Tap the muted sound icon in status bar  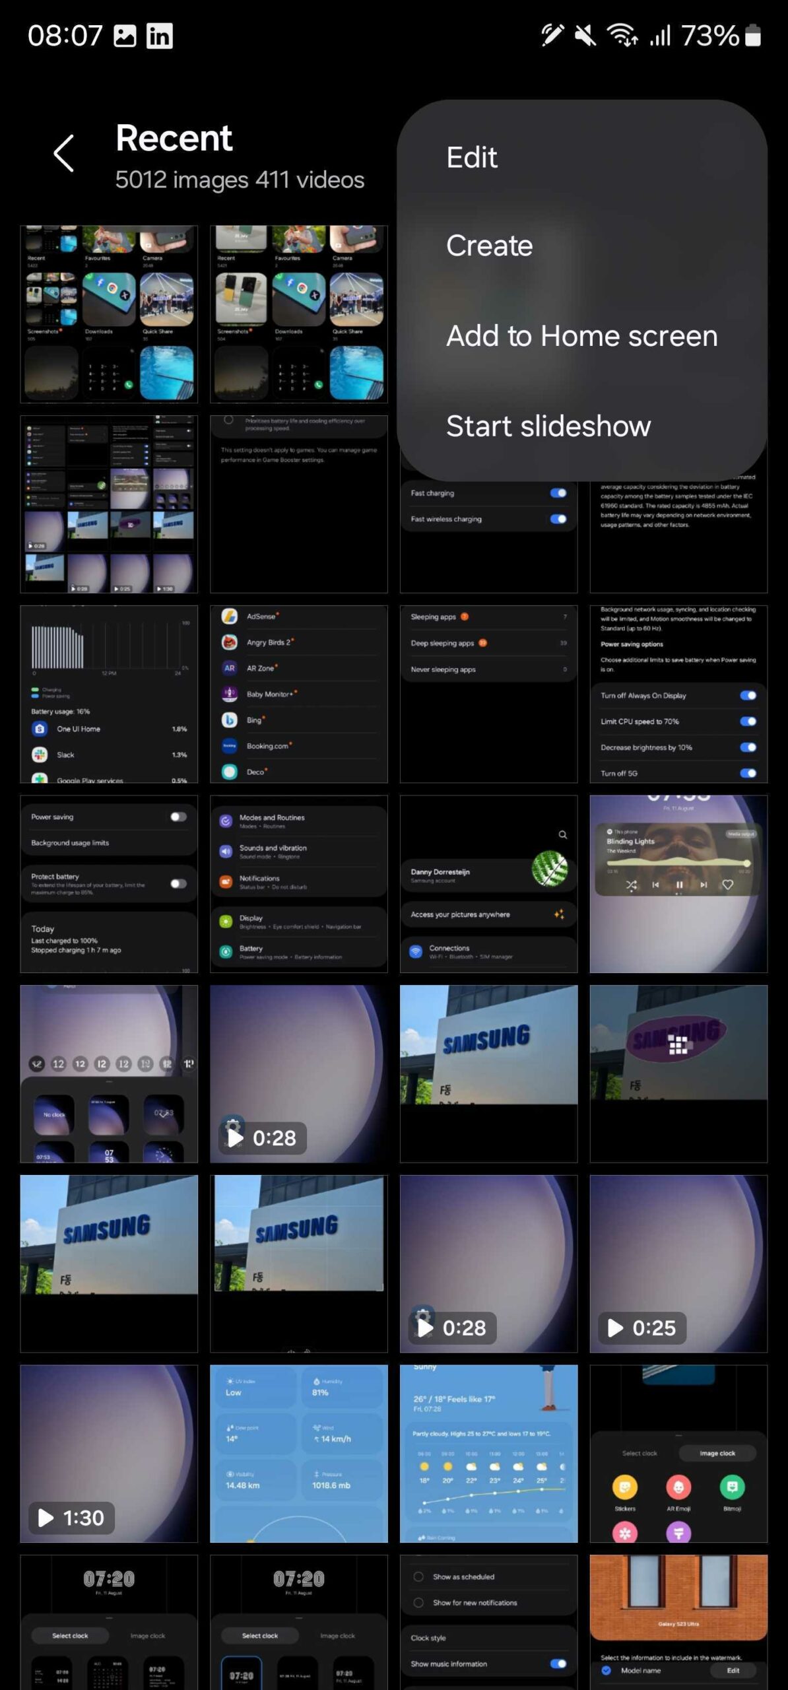click(x=585, y=36)
